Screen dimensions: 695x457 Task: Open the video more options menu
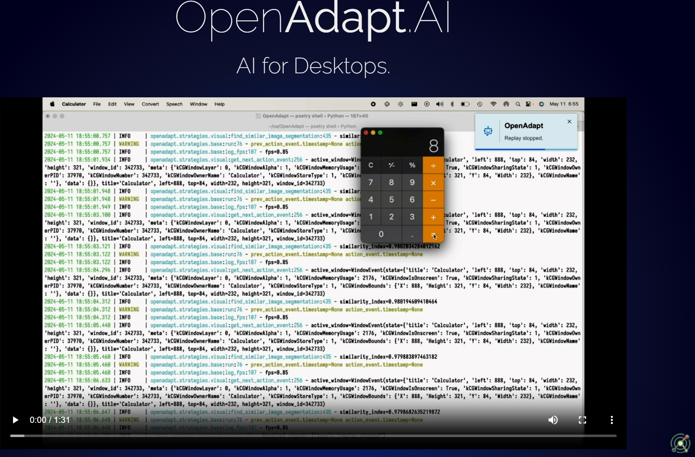612,420
